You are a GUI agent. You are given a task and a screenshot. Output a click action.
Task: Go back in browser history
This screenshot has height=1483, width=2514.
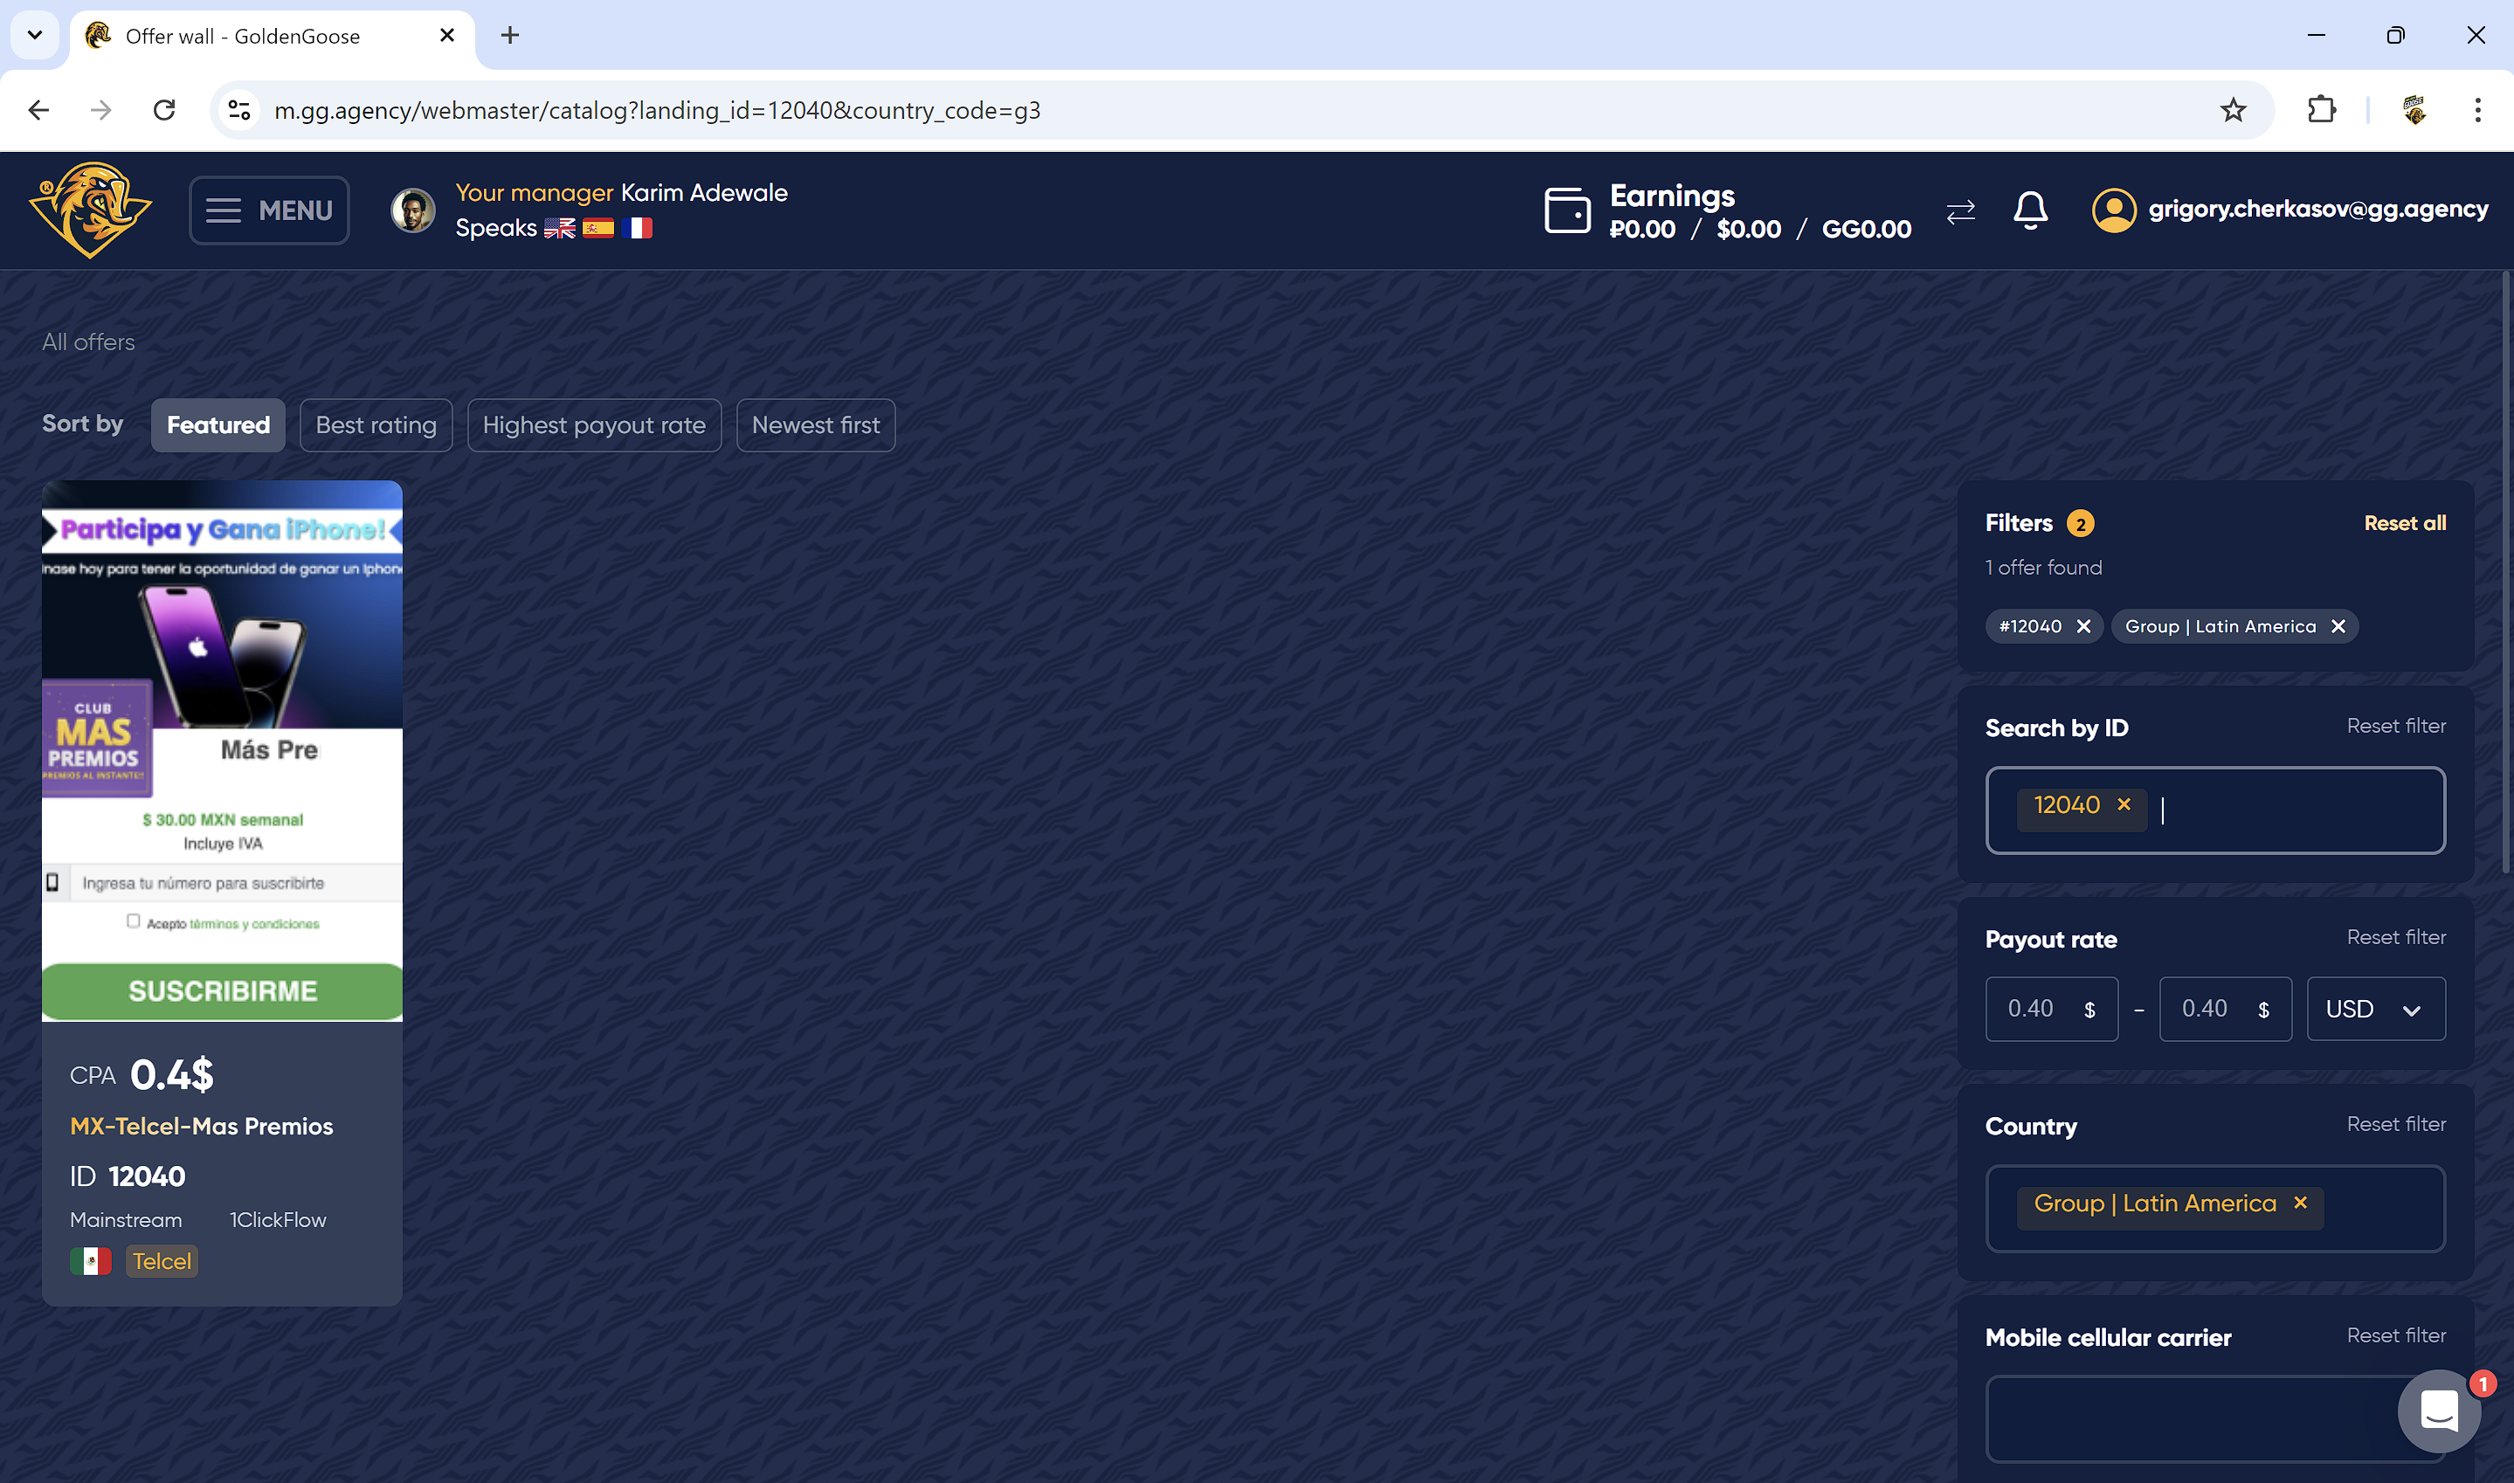click(39, 110)
